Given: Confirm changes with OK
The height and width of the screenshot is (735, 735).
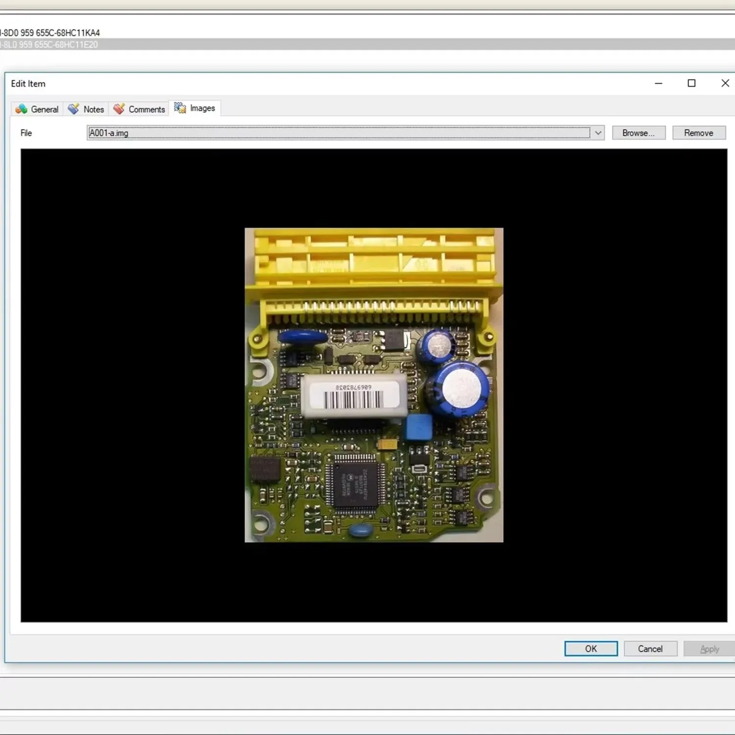Looking at the screenshot, I should click(x=590, y=648).
